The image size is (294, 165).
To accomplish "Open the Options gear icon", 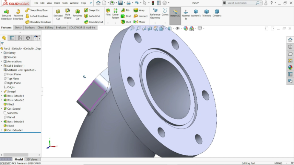I will (165, 3).
